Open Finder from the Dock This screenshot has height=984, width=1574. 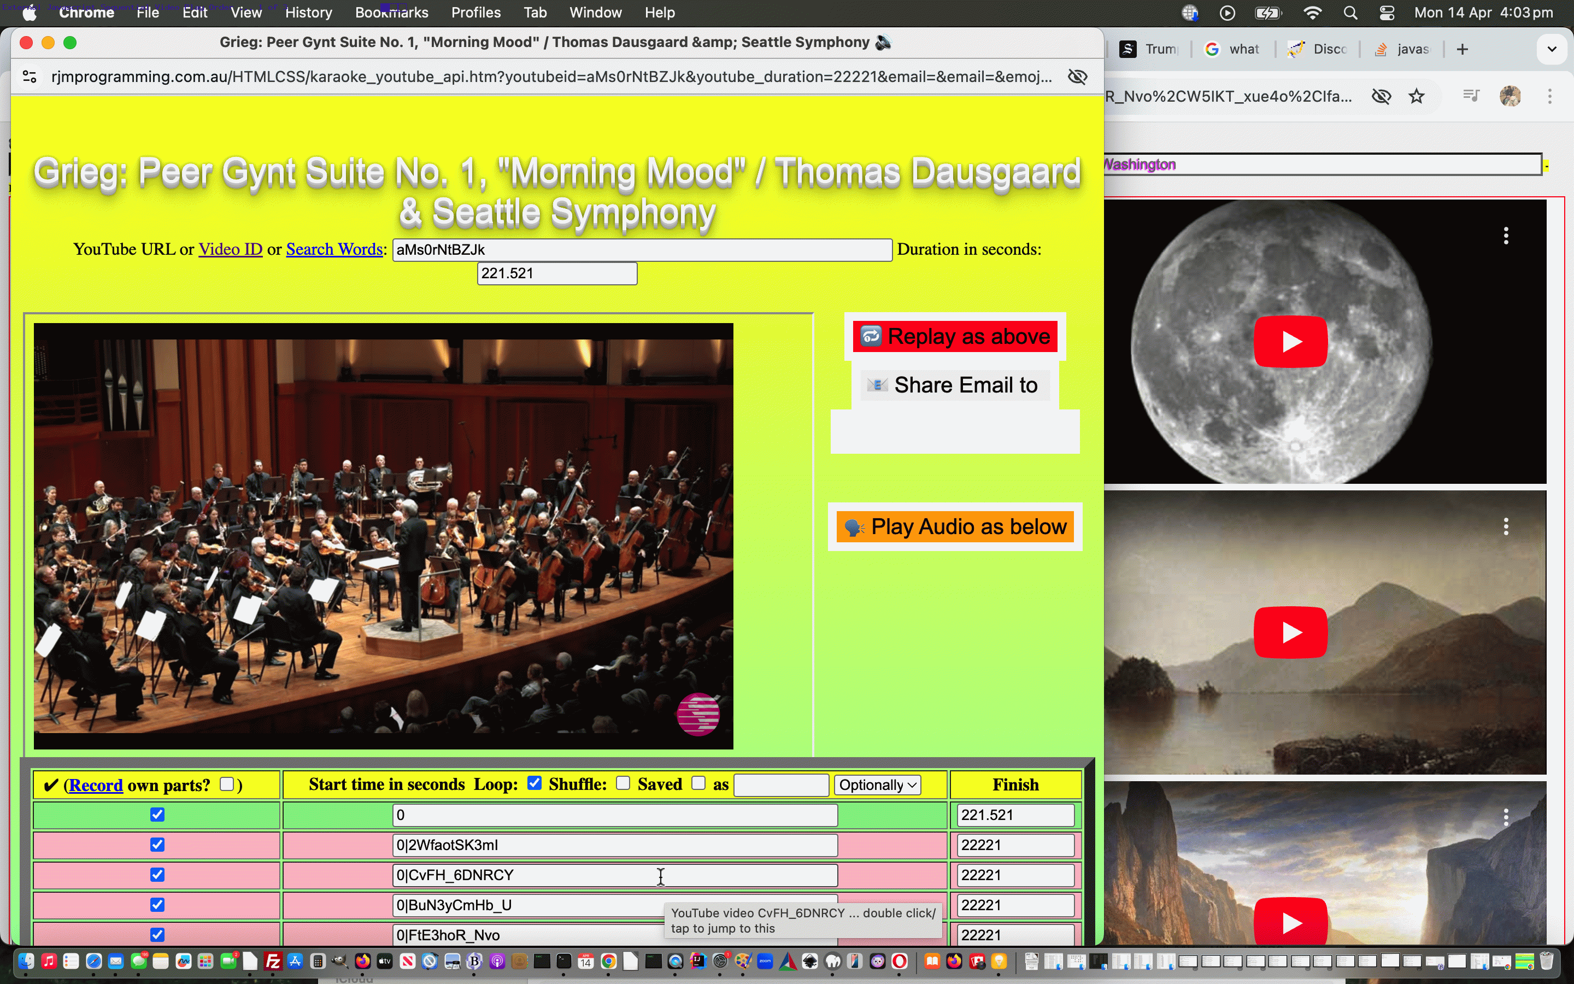tap(26, 961)
